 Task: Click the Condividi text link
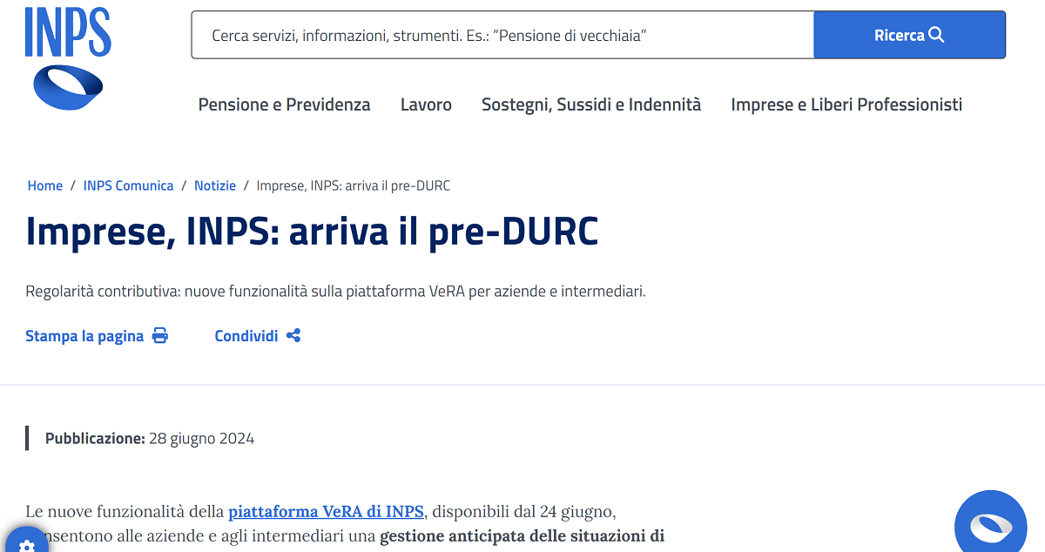point(246,336)
